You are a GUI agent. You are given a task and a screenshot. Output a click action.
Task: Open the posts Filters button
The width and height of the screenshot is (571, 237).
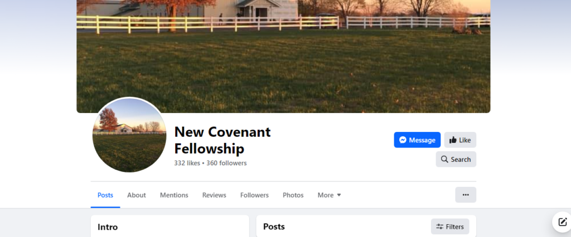pyautogui.click(x=450, y=226)
